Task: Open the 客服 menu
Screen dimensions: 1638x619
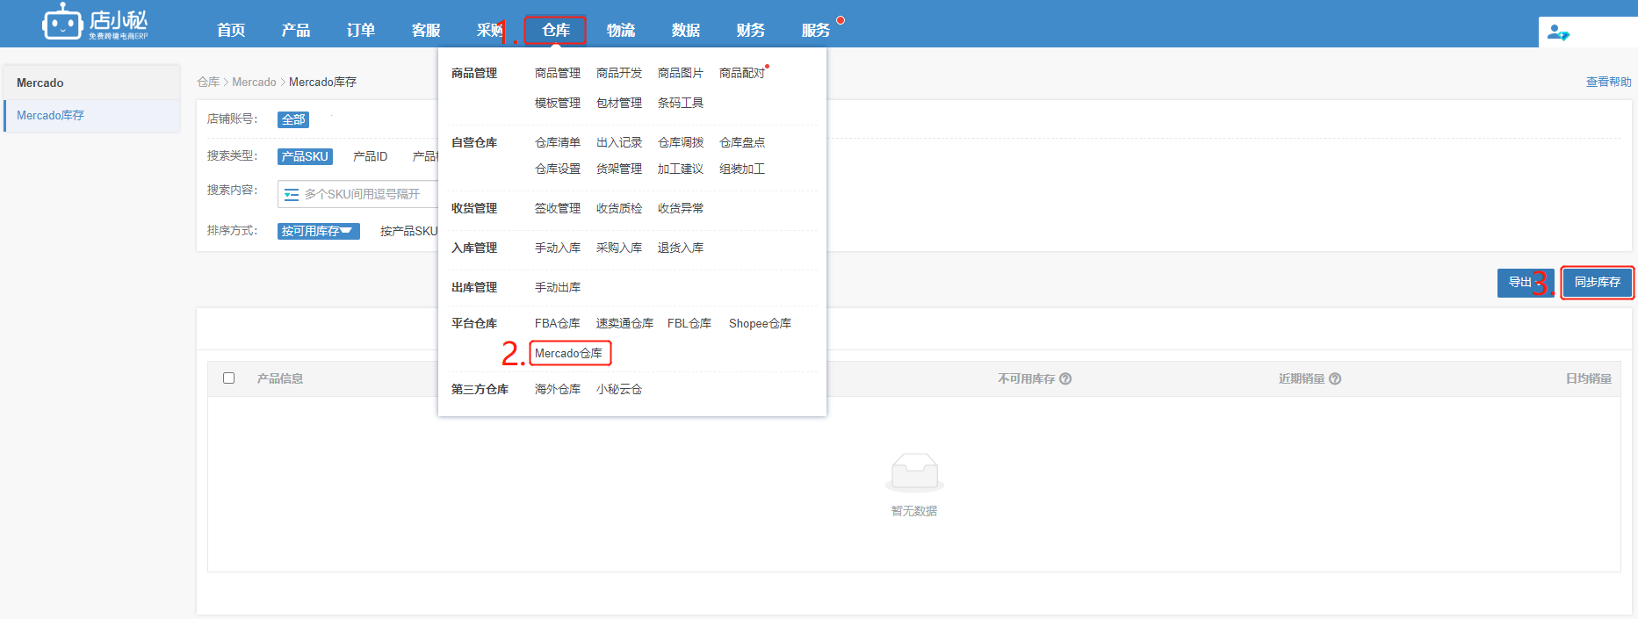Action: click(426, 30)
